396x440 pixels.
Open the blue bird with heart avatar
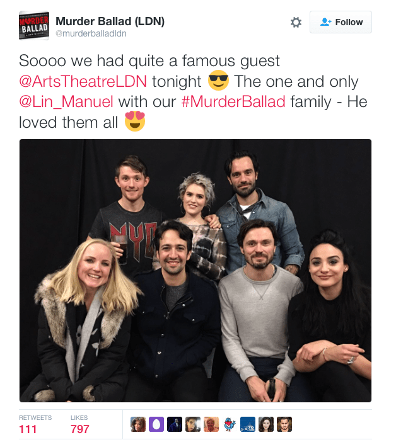[230, 424]
